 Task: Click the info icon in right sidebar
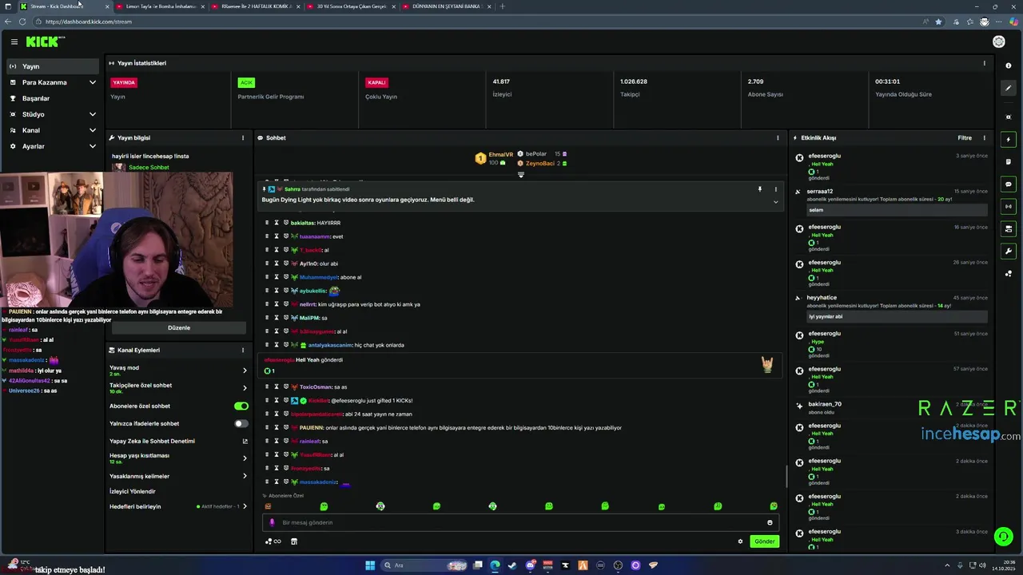pyautogui.click(x=1009, y=65)
